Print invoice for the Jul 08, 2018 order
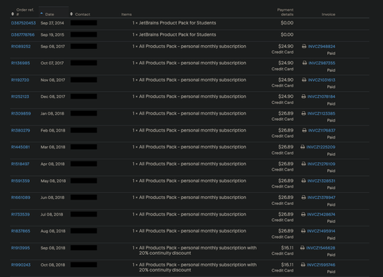The width and height of the screenshot is (383, 277). tap(303, 214)
